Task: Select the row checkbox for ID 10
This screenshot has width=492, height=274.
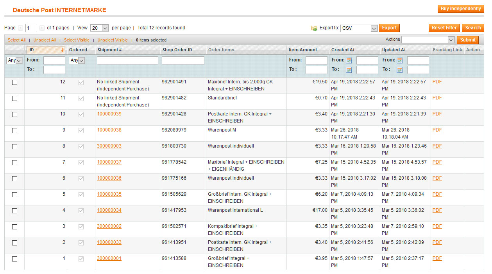Action: [14, 114]
